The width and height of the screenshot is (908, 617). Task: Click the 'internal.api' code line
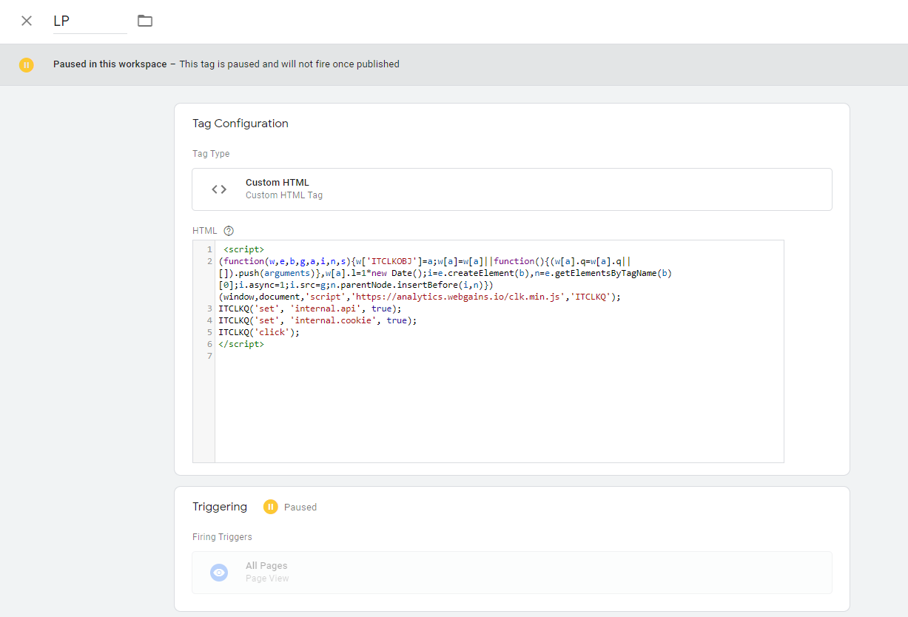309,308
